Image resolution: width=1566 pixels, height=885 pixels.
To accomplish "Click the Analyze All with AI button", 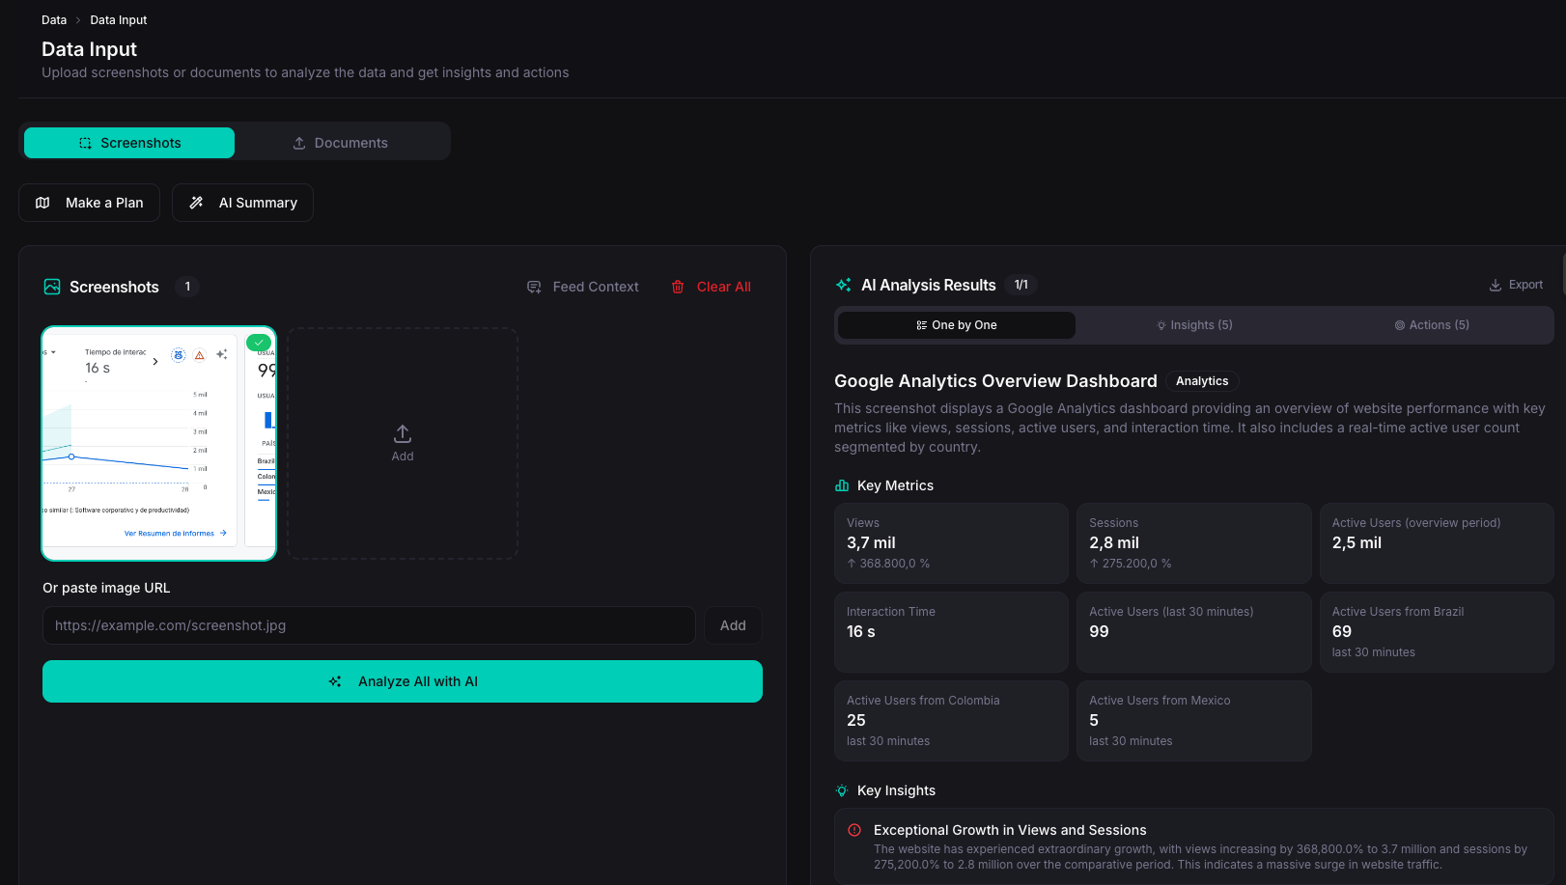I will [x=403, y=681].
